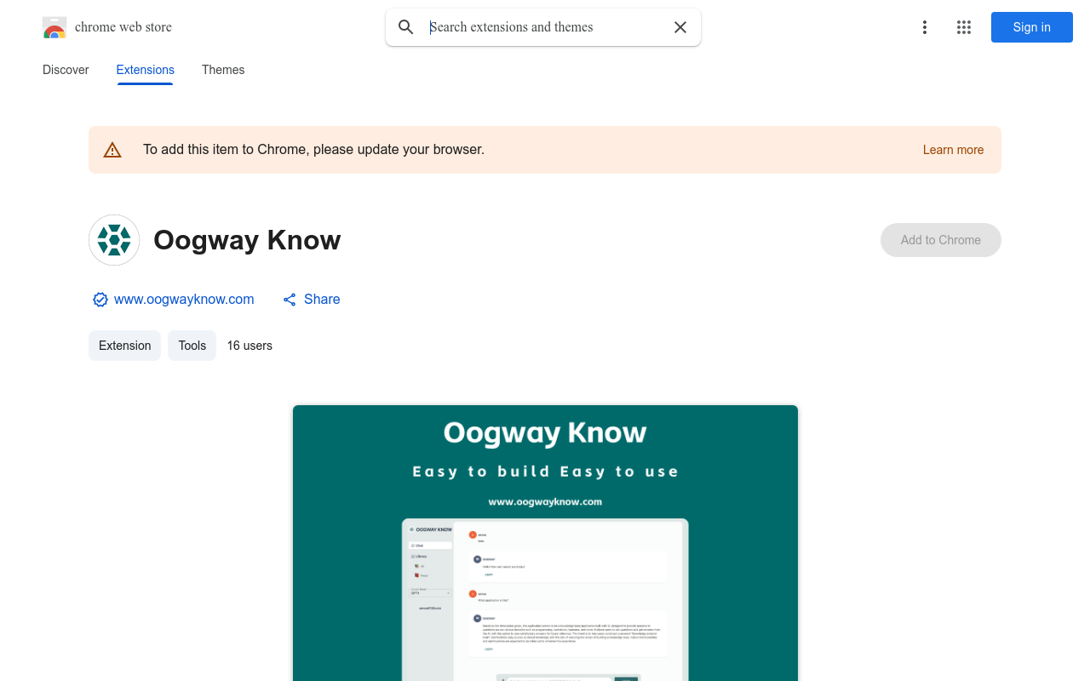Click the share icon
This screenshot has height=681, width=1090.
(x=290, y=300)
